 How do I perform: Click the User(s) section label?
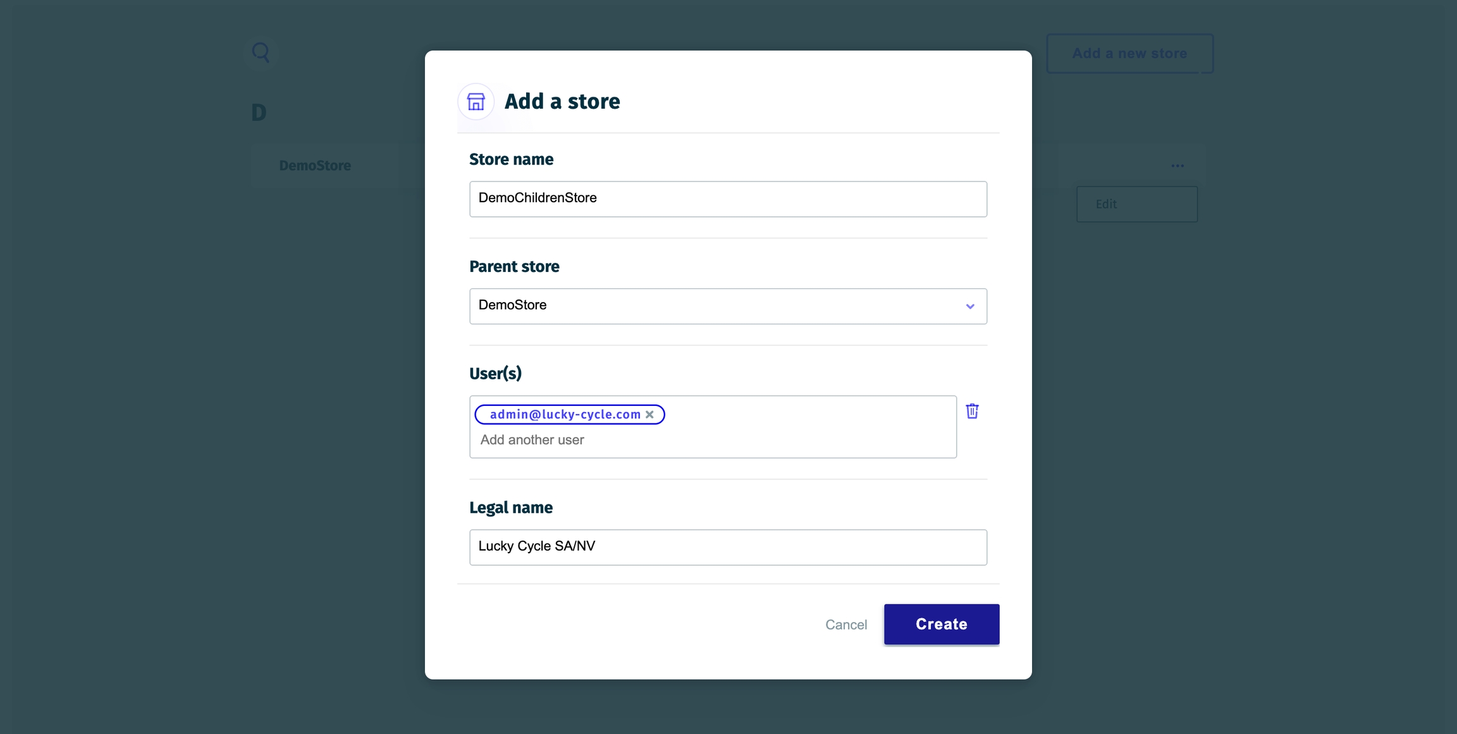[x=495, y=374]
